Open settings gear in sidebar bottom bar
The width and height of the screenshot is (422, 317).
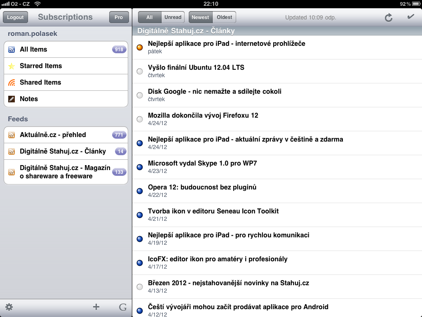9,307
